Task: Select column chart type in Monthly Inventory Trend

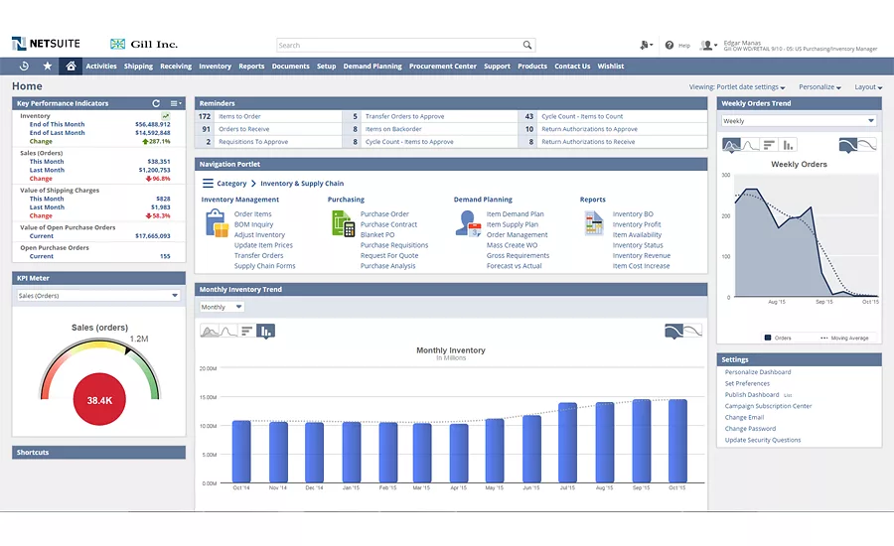Action: tap(265, 332)
